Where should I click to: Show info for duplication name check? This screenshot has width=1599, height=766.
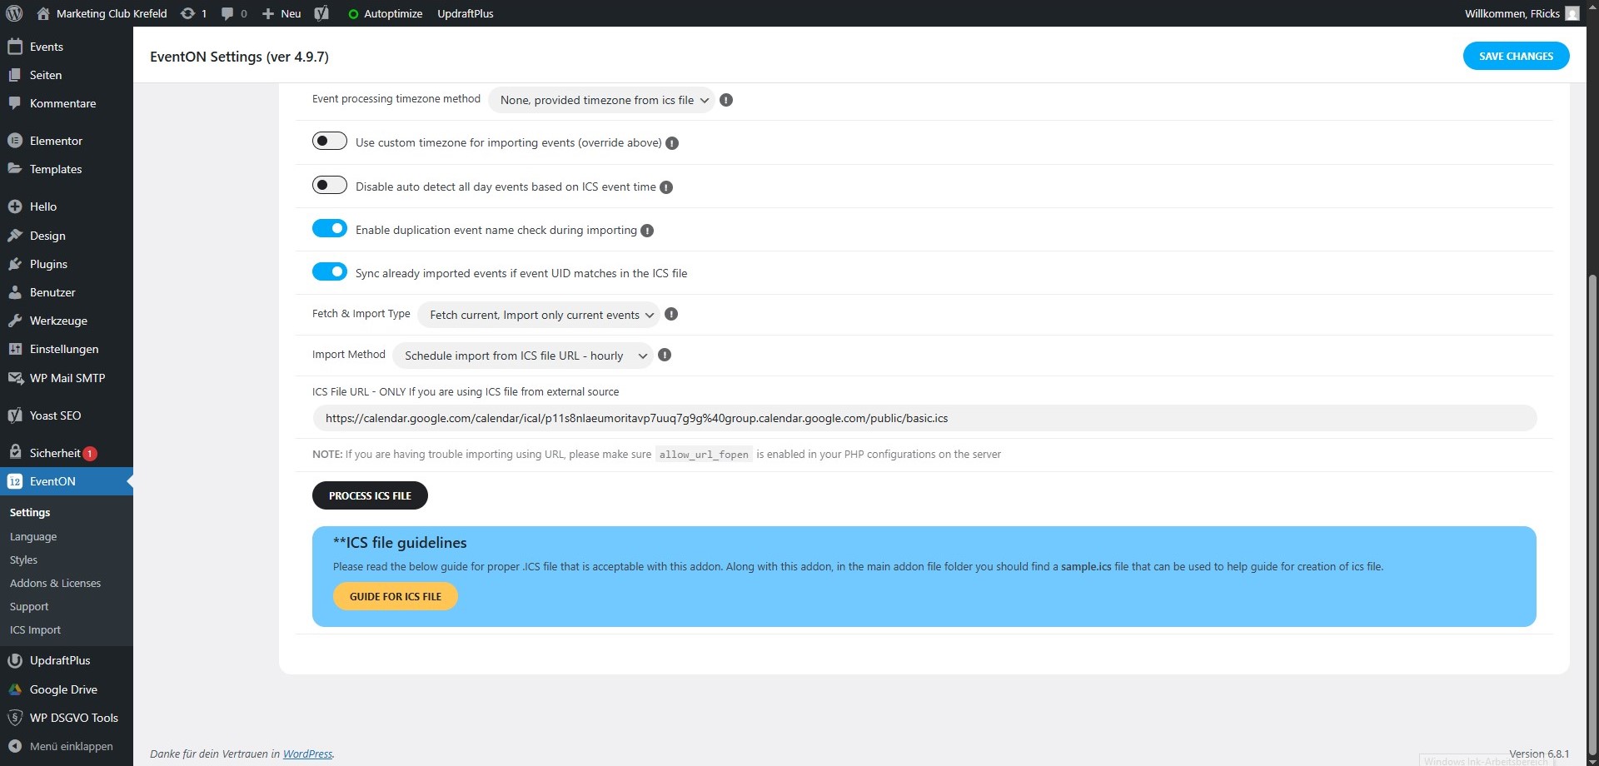[647, 231]
